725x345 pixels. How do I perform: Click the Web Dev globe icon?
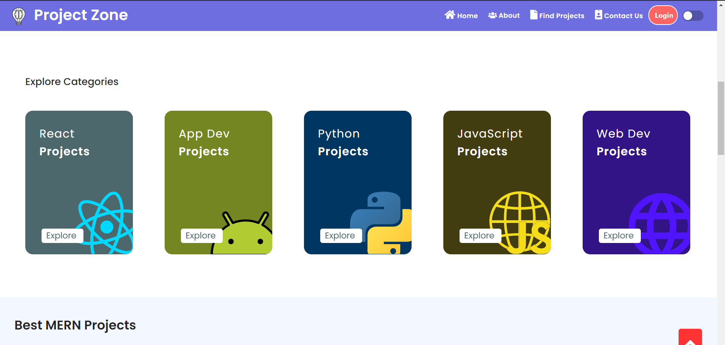pyautogui.click(x=659, y=224)
